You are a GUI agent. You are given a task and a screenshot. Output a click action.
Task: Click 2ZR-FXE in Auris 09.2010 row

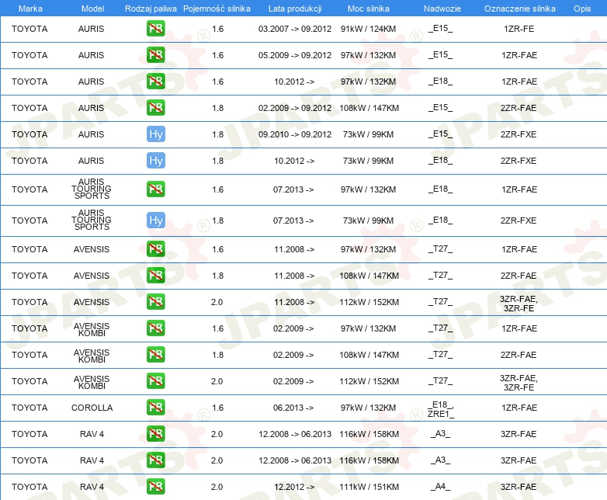point(519,134)
